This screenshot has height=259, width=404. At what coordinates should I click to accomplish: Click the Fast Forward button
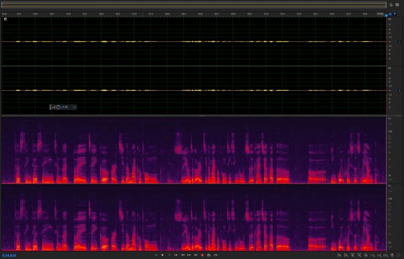click(x=189, y=255)
